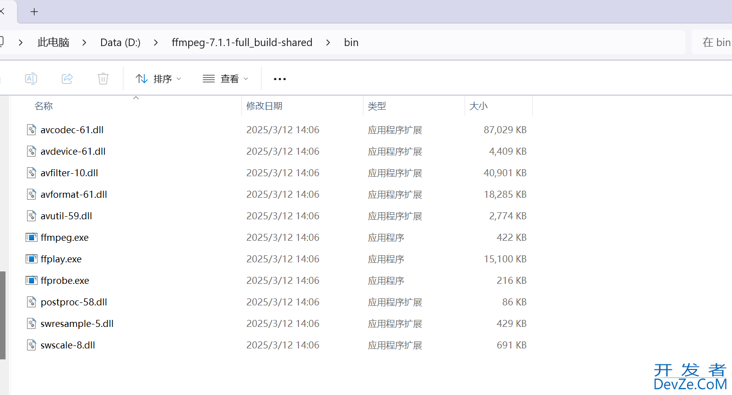
Task: Click the avcodec-61.dll file icon
Action: pyautogui.click(x=32, y=130)
